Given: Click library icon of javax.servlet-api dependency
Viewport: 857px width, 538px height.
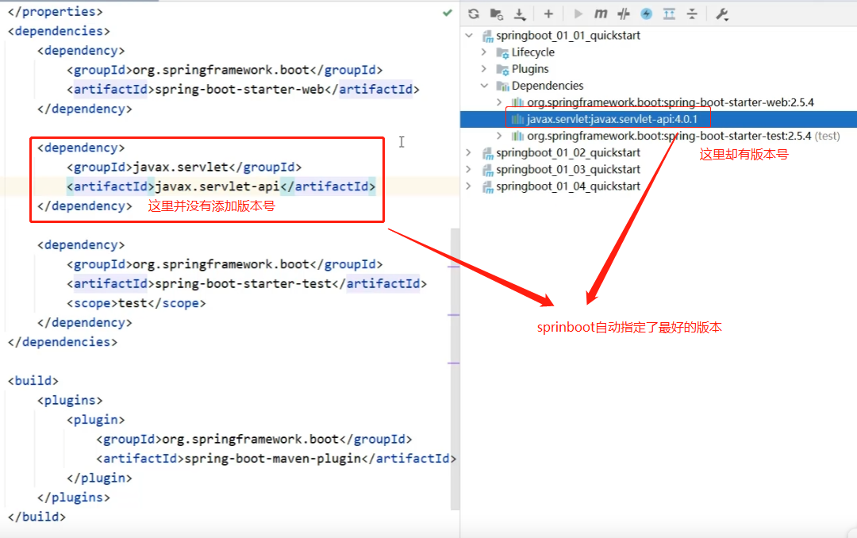Looking at the screenshot, I should pyautogui.click(x=517, y=119).
